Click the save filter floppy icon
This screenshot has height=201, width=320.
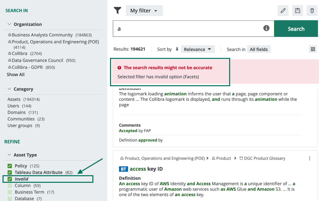pos(298,11)
